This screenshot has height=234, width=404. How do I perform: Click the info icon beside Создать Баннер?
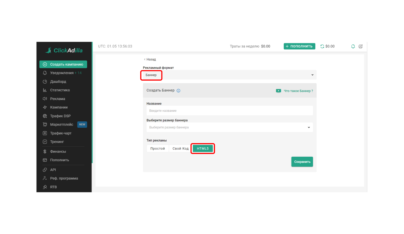pyautogui.click(x=178, y=91)
